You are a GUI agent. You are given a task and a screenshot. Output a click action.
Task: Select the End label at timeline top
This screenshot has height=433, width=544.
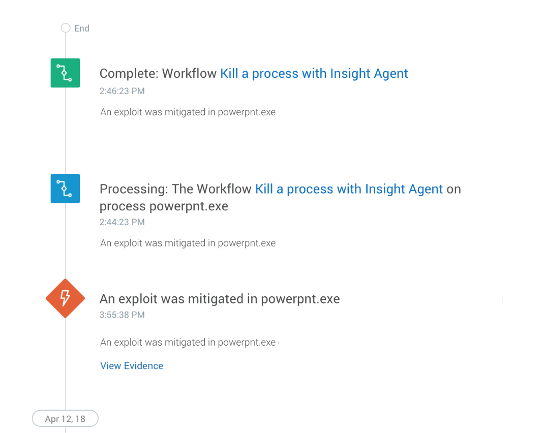[x=82, y=28]
